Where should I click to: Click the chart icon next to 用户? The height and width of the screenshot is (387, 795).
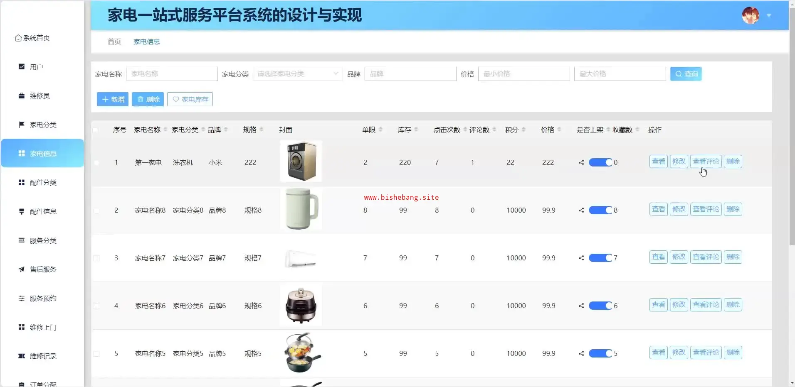click(x=22, y=66)
